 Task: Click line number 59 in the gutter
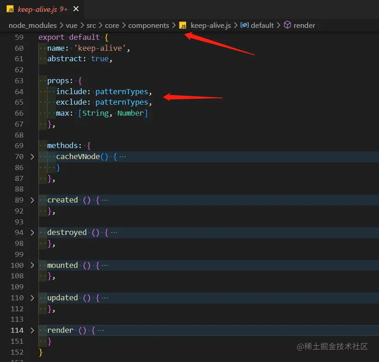(x=19, y=37)
